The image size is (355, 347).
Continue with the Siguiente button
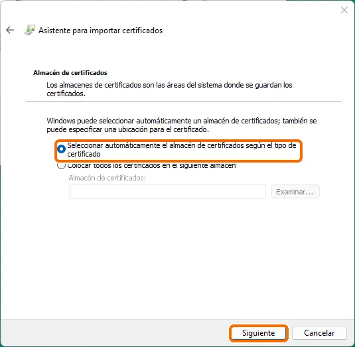pos(259,333)
